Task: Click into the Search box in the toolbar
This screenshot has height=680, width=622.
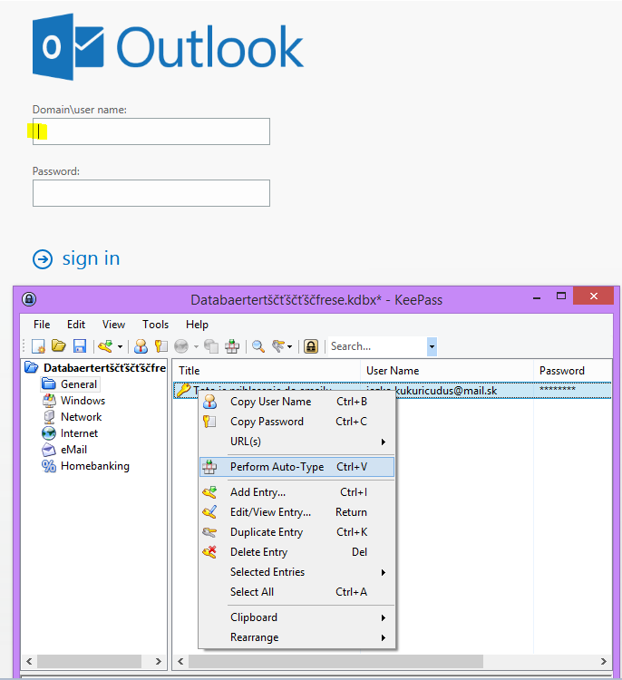Action: click(377, 346)
